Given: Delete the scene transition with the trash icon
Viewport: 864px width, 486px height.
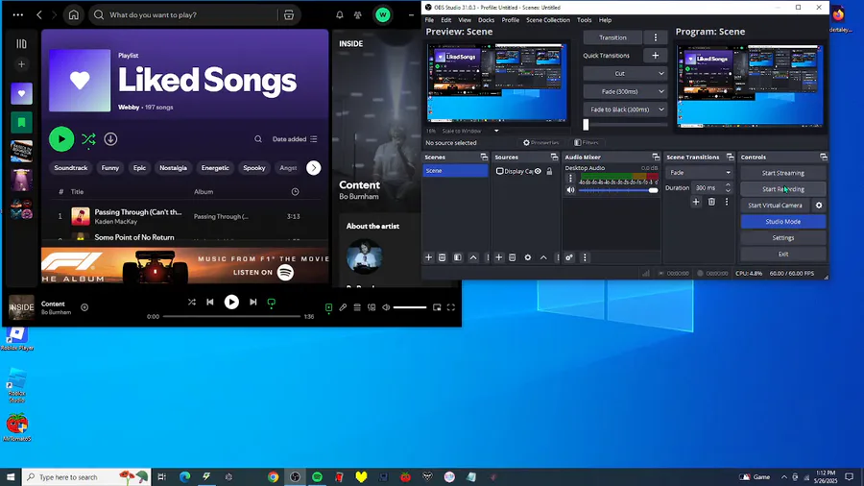Looking at the screenshot, I should tap(711, 202).
